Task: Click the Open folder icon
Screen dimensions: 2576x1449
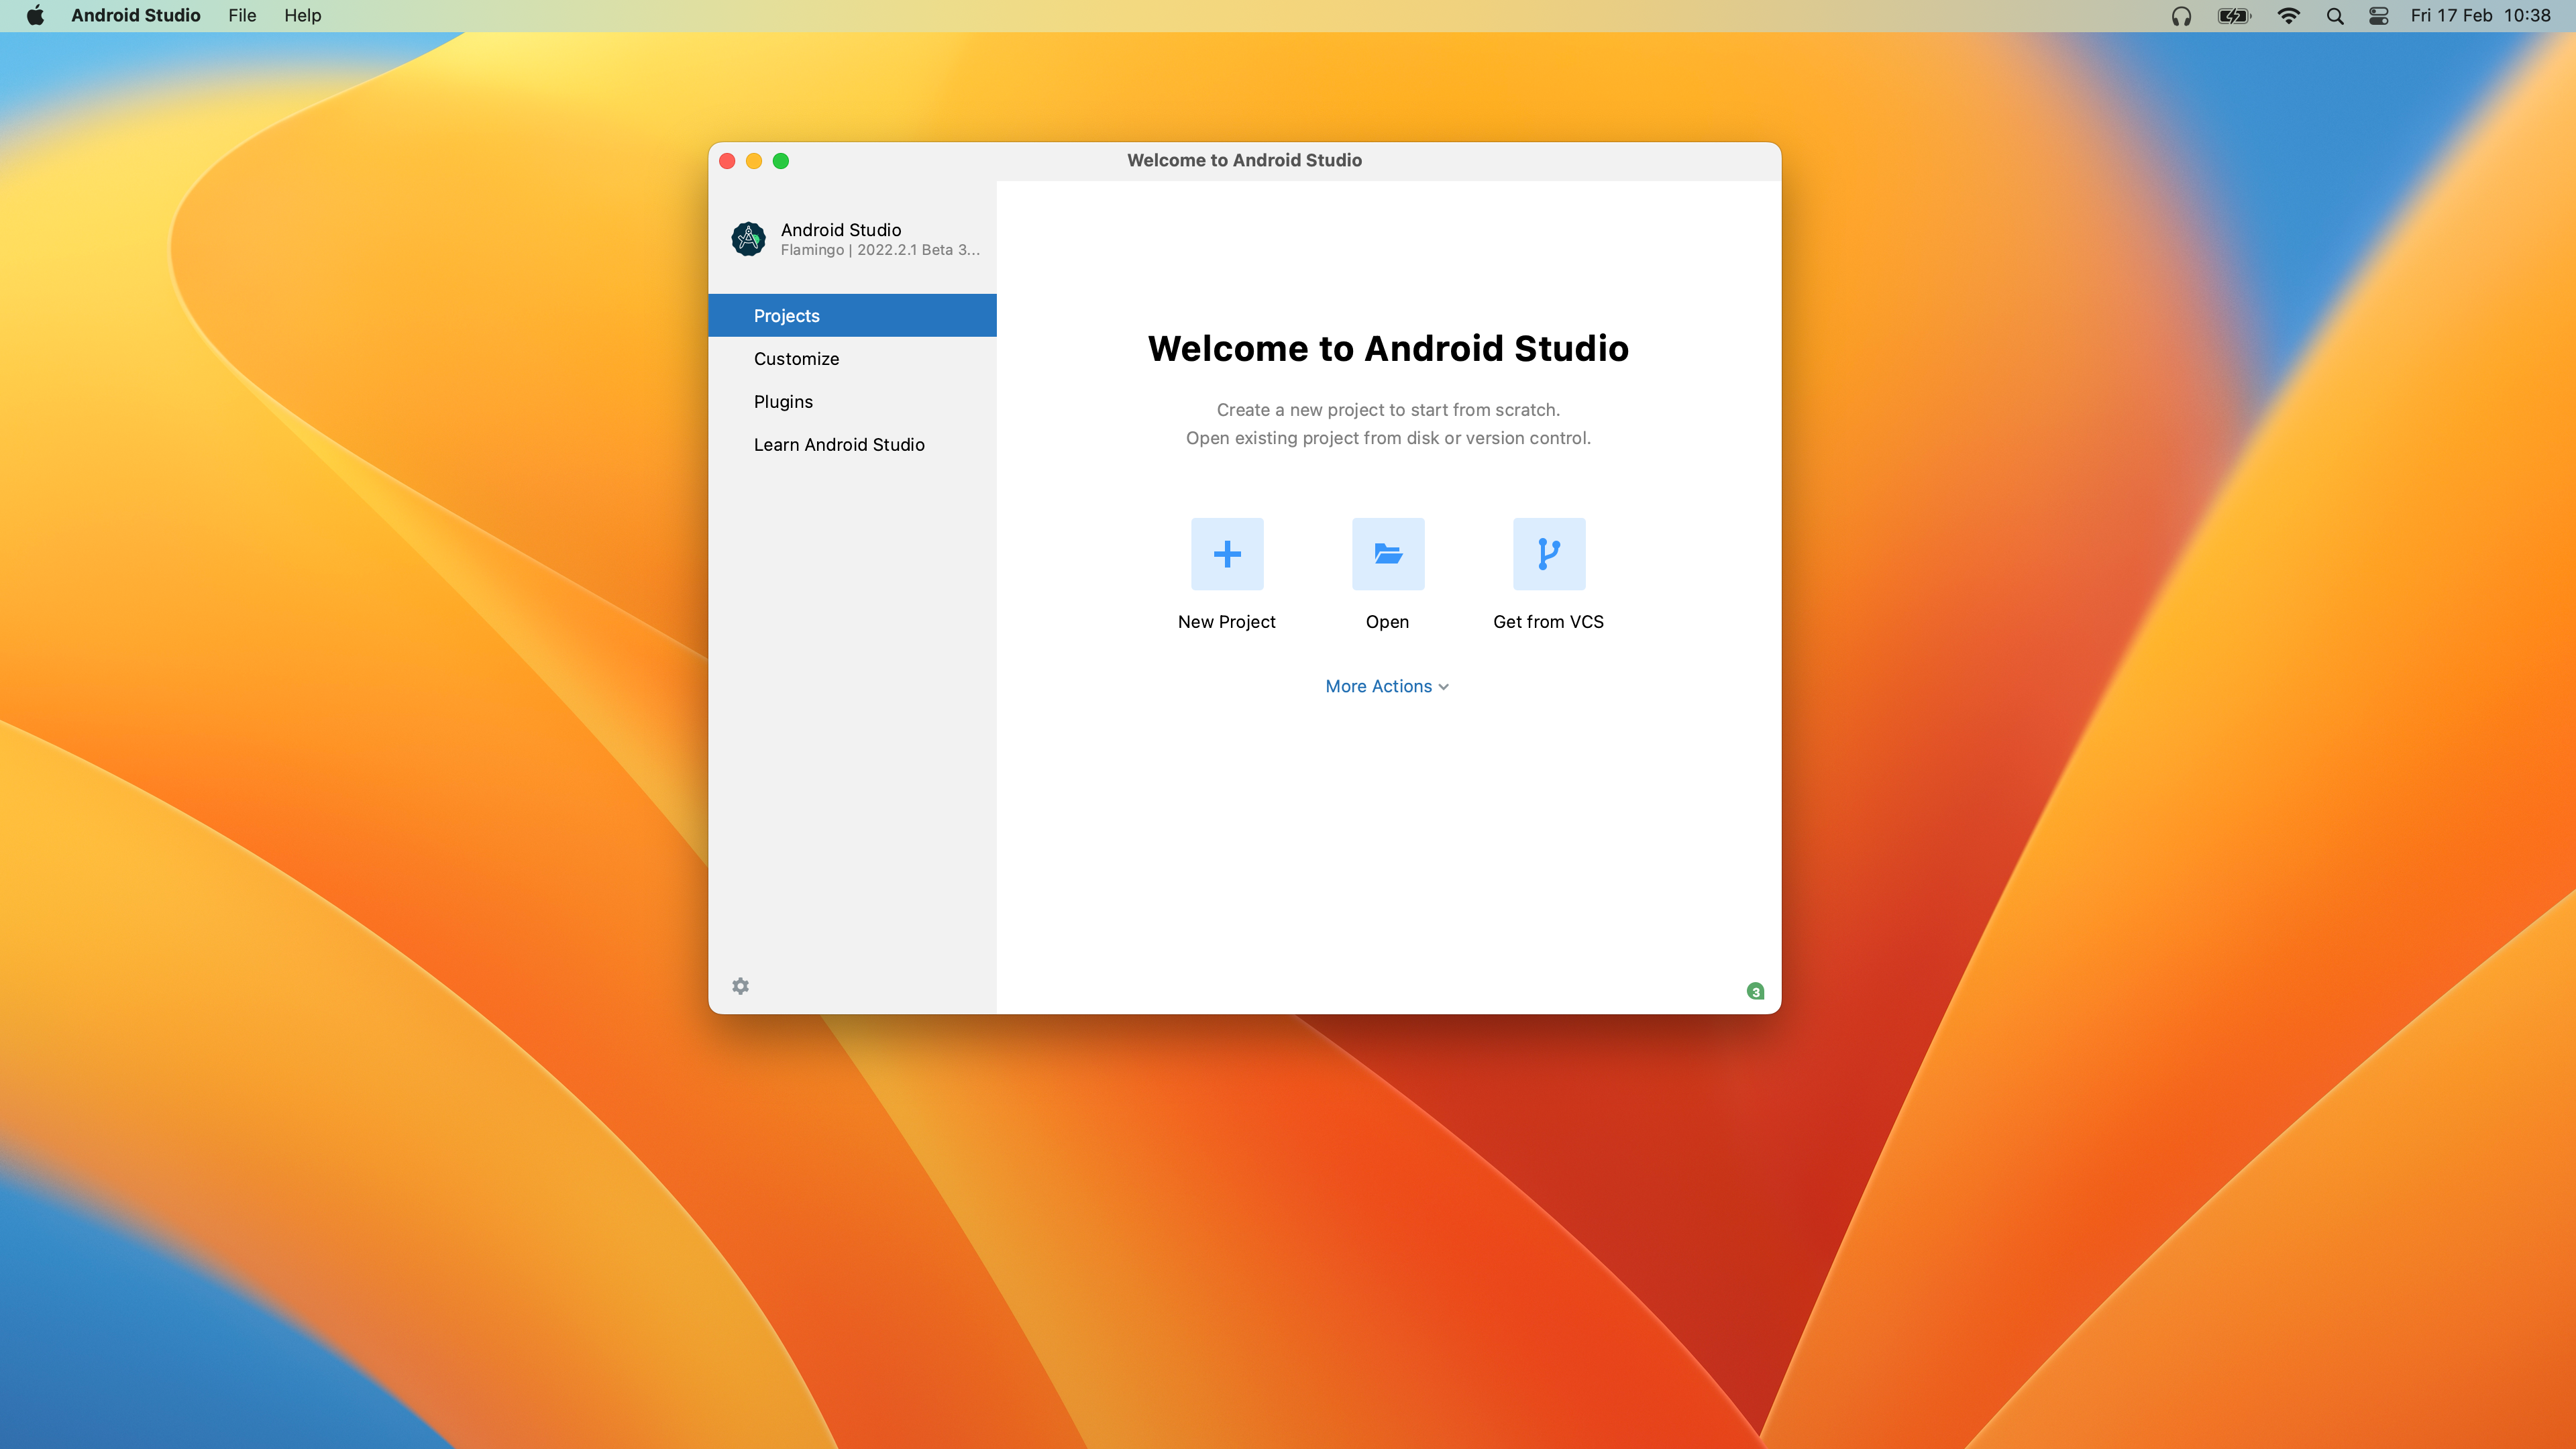Action: pyautogui.click(x=1388, y=554)
